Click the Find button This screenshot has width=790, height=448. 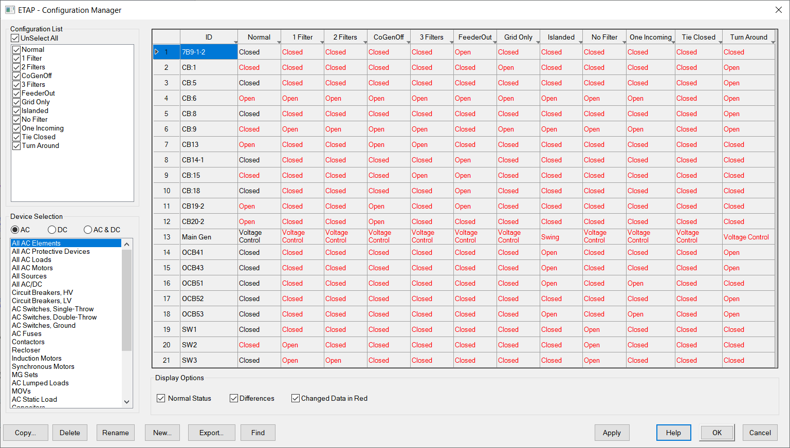tap(258, 433)
